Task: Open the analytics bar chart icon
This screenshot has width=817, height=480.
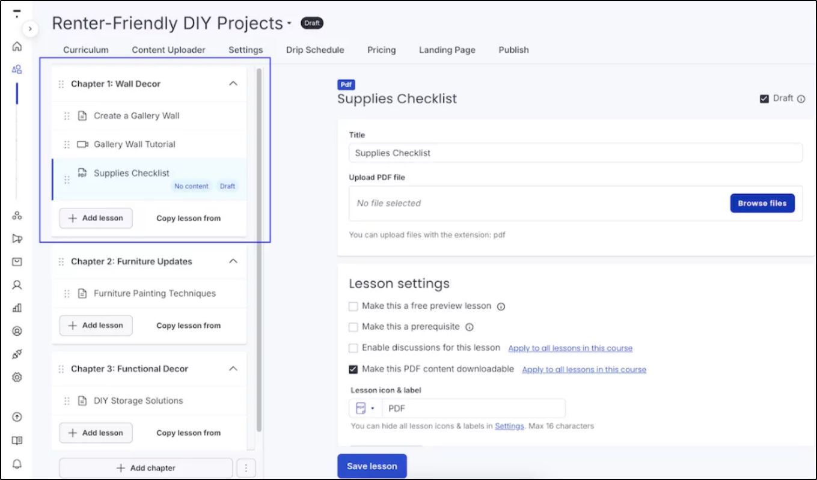Action: pyautogui.click(x=17, y=308)
